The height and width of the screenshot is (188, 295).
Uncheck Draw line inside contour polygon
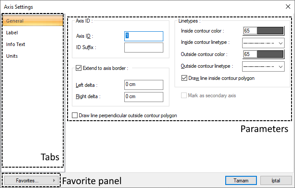coord(184,78)
